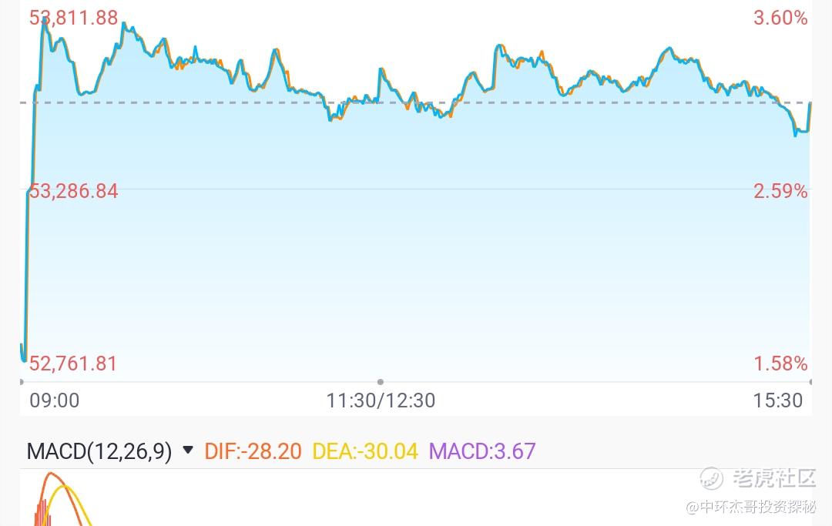Screen dimensions: 832x526
Task: Click the dashed previous-level reference line
Action: click(x=415, y=102)
